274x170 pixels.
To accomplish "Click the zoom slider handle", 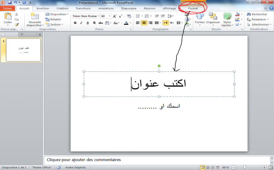I will click(245, 168).
